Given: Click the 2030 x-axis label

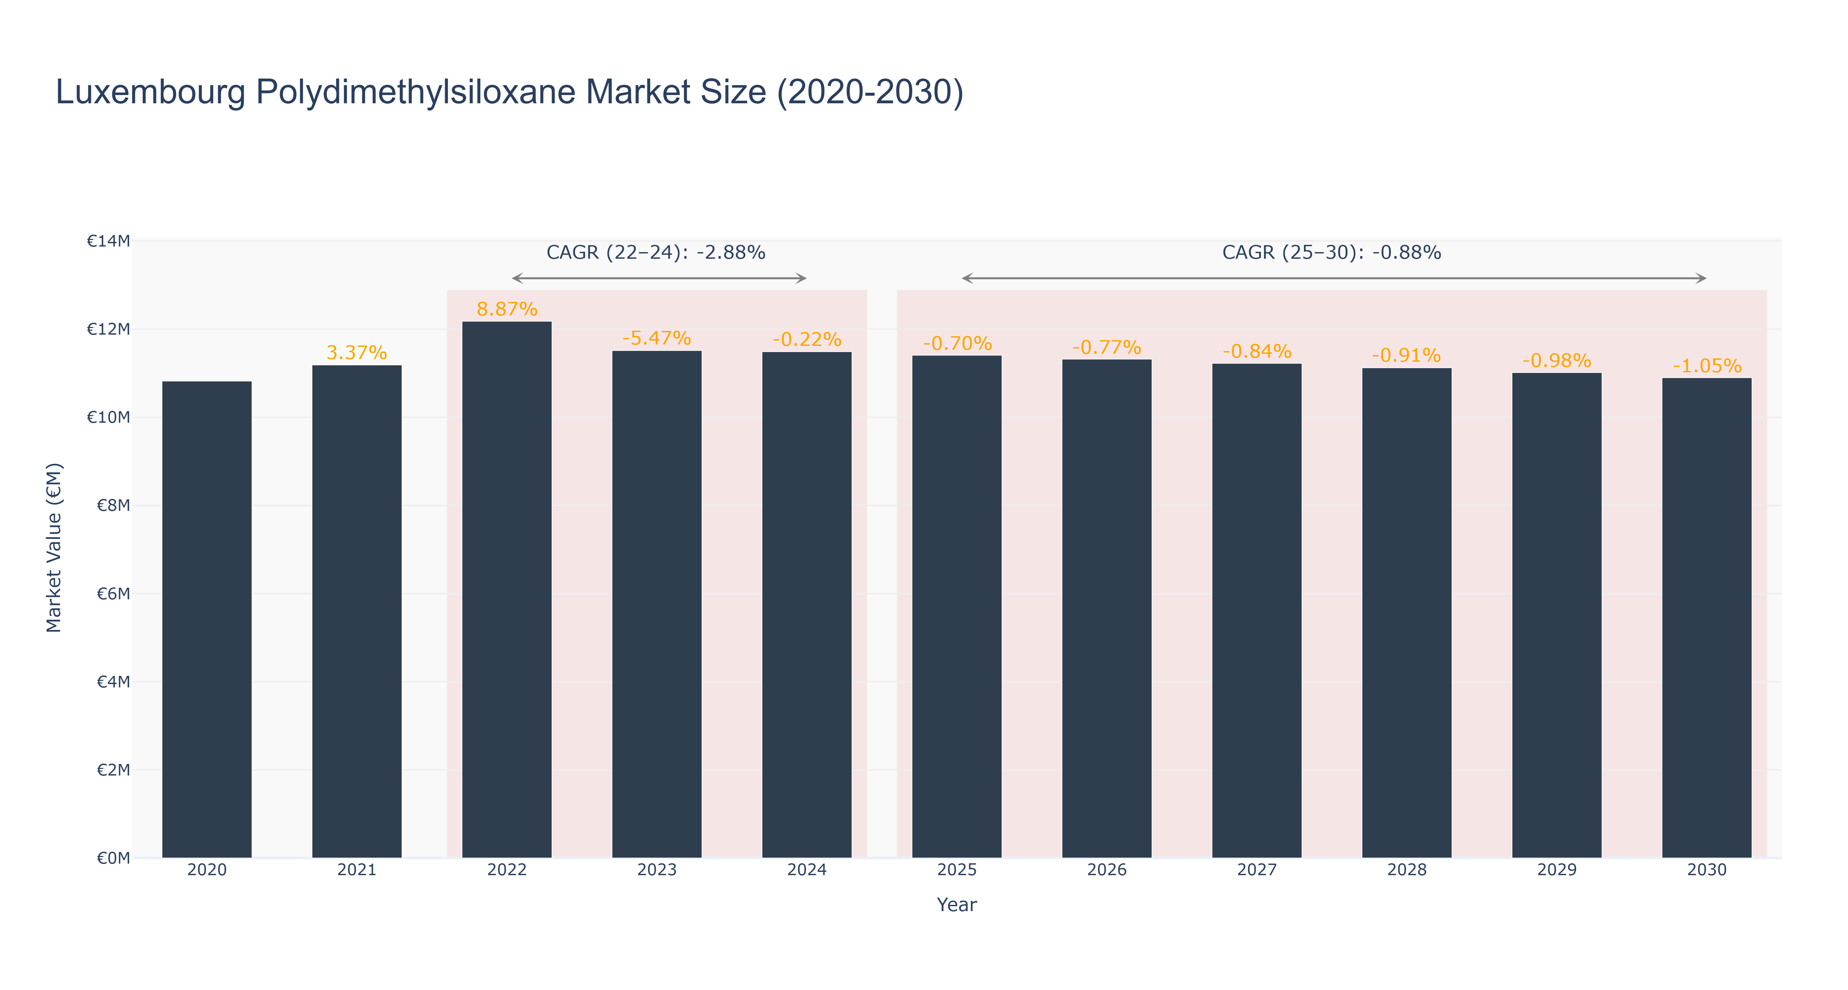Looking at the screenshot, I should click(1706, 870).
